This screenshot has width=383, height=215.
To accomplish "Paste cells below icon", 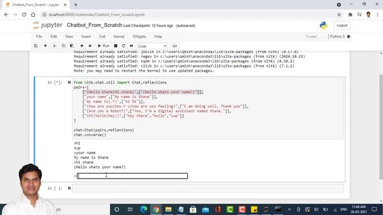I will pyautogui.click(x=72, y=46).
